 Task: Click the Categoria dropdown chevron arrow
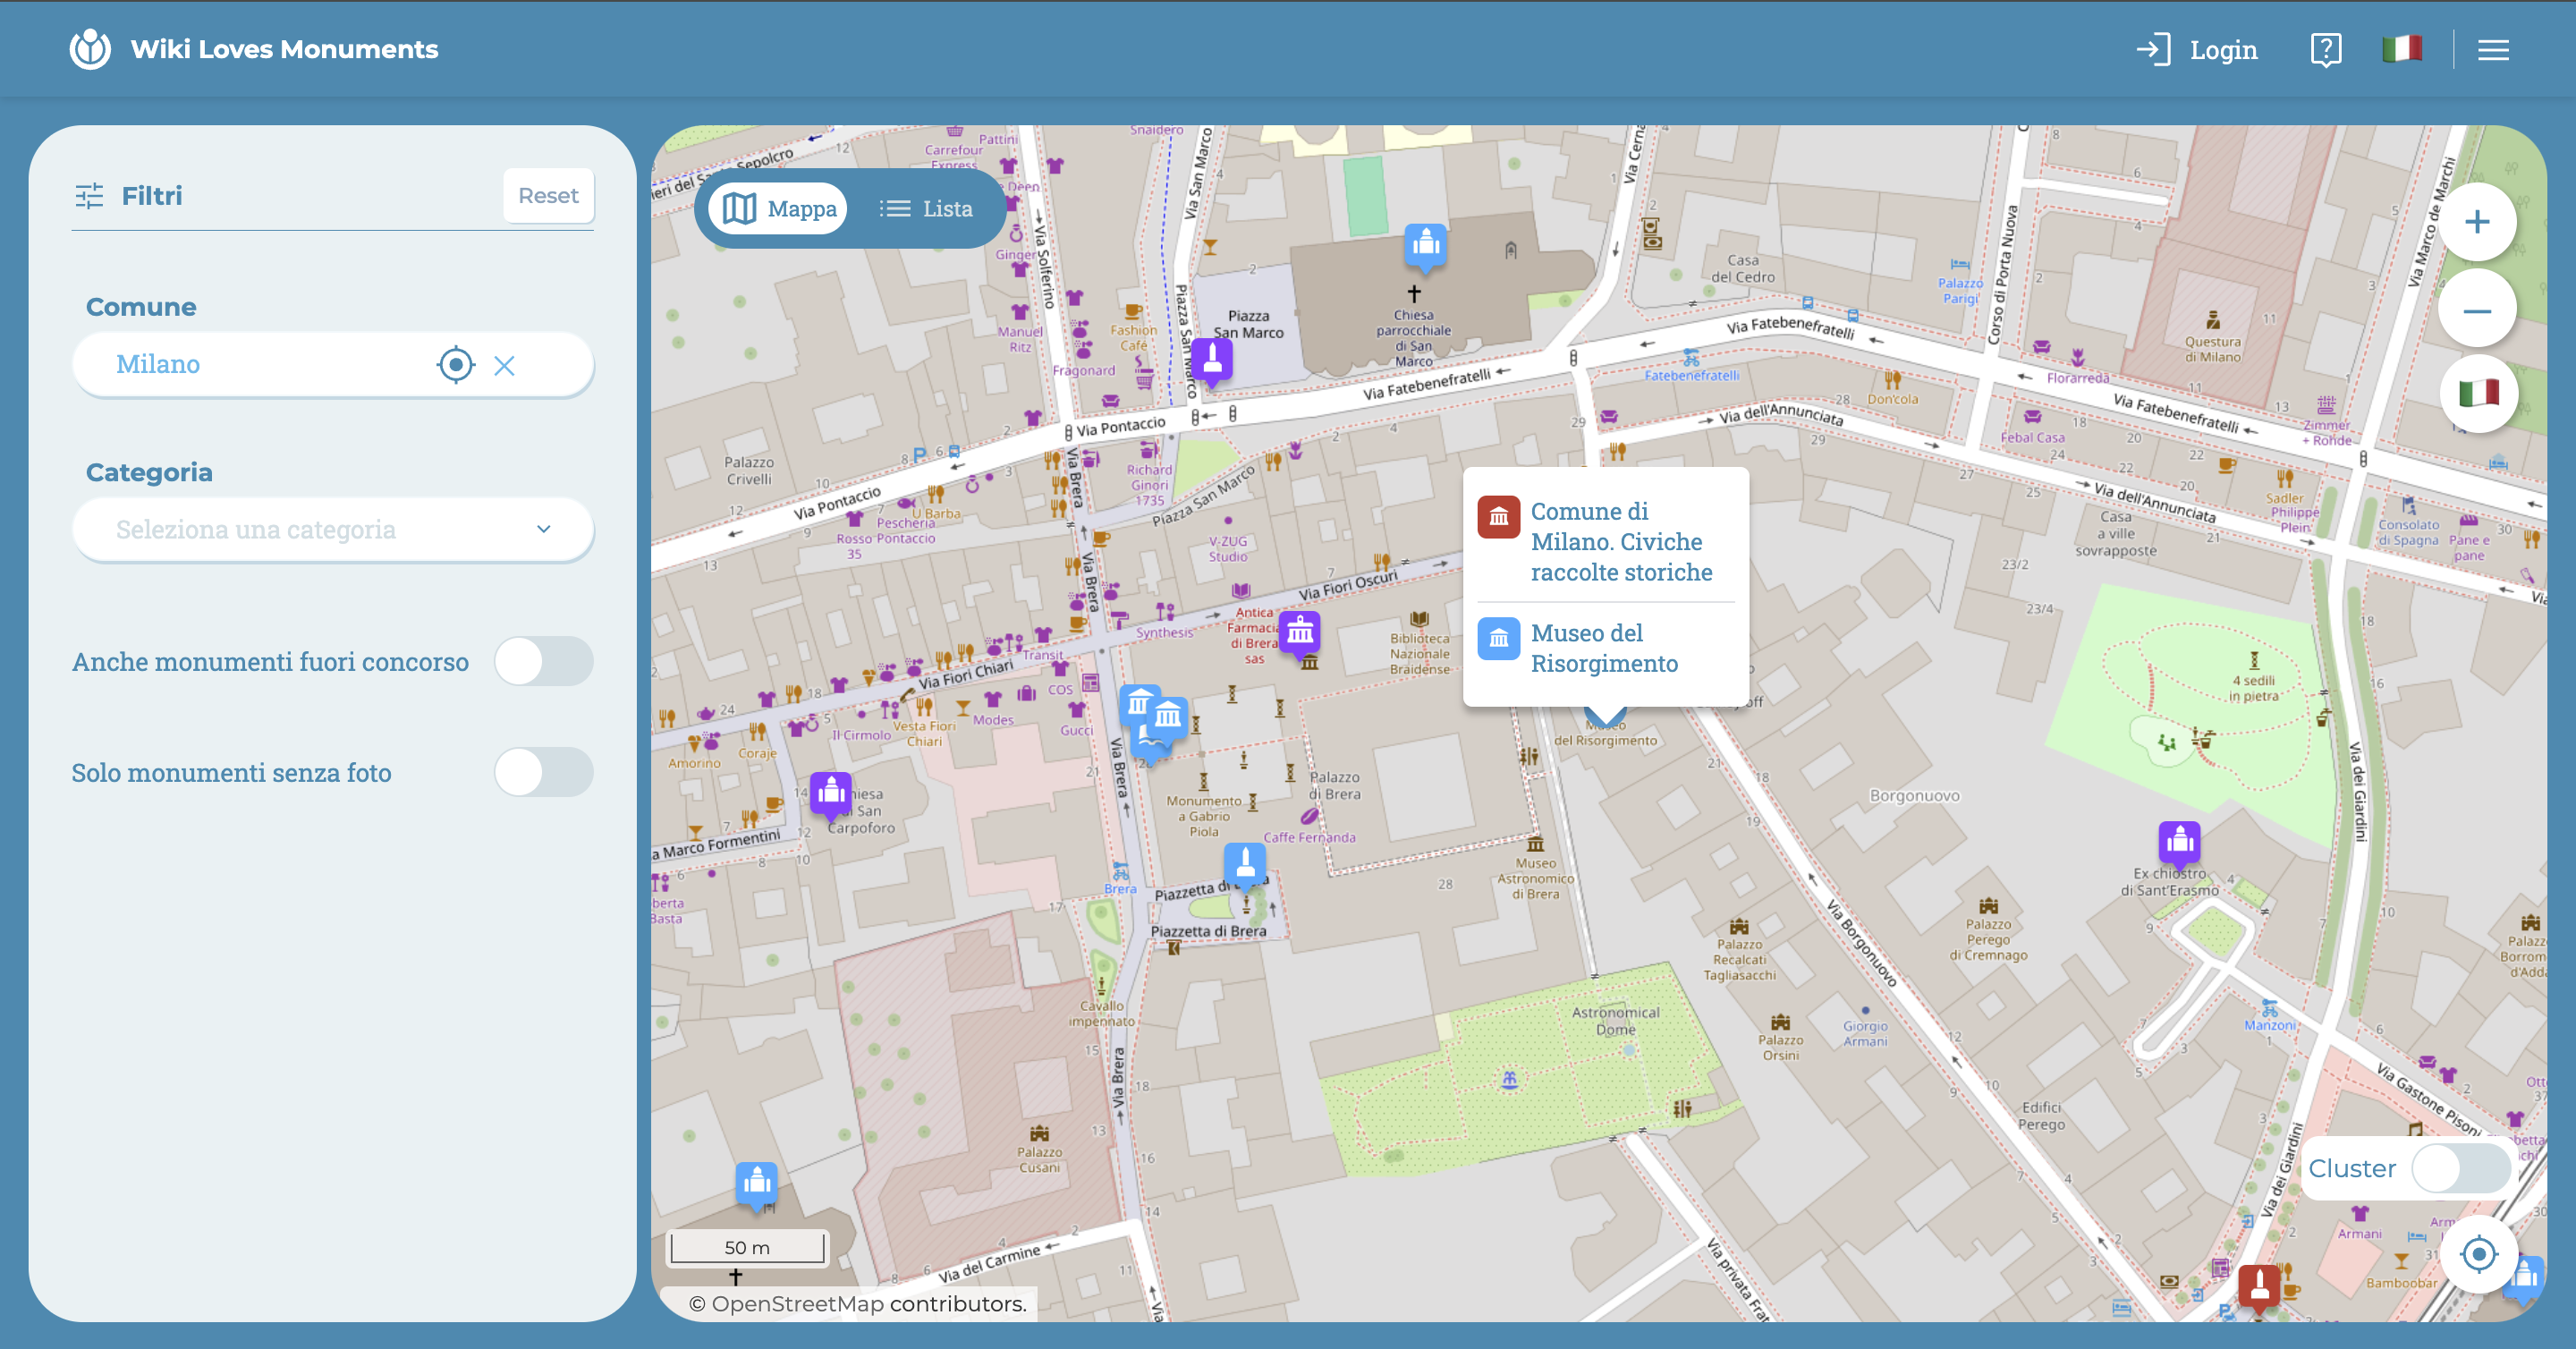point(543,529)
